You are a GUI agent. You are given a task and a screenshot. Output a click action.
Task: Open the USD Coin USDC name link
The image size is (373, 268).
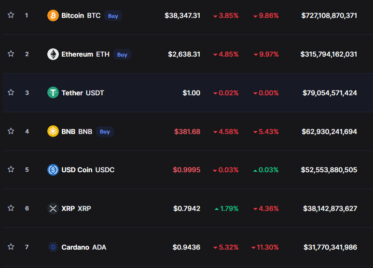click(x=88, y=170)
